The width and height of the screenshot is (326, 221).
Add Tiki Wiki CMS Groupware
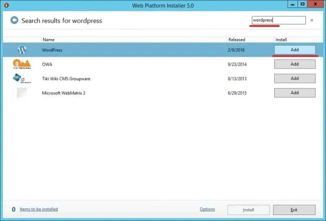click(295, 78)
